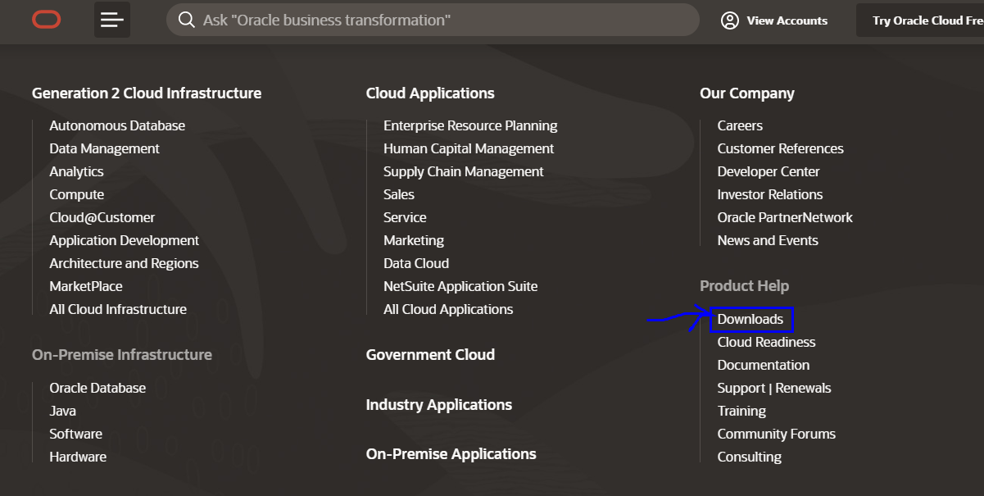This screenshot has height=496, width=984.
Task: Click the search magnifier icon
Action: pyautogui.click(x=187, y=20)
